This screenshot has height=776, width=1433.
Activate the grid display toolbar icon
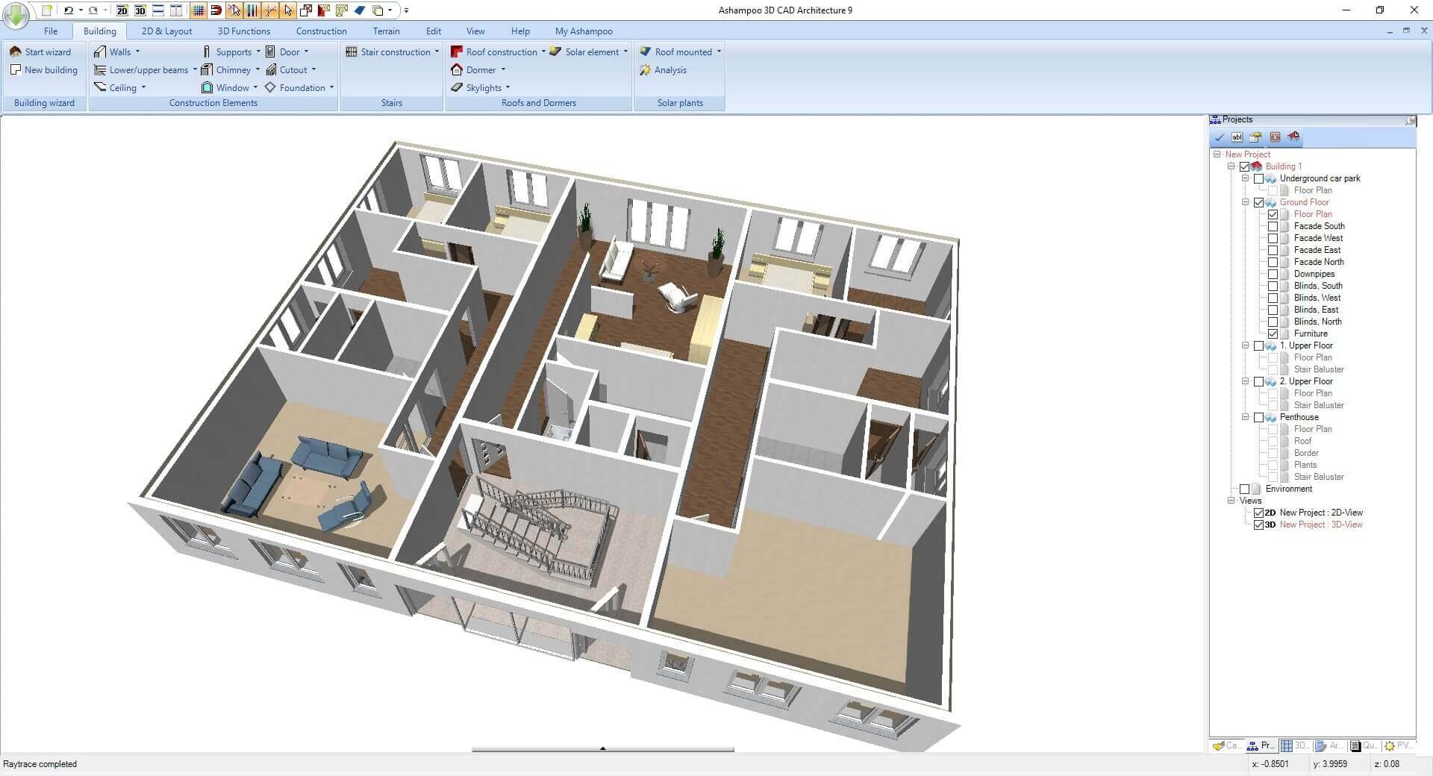199,10
